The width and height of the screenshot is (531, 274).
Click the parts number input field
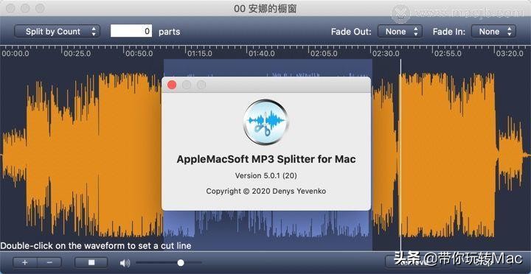[131, 31]
